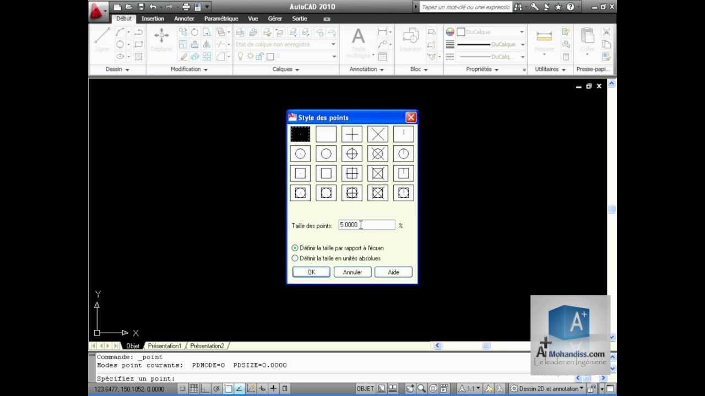Screen dimensions: 705x396
Task: Open the Dessin 2D et annotation workspace dropdown
Action: [546, 389]
